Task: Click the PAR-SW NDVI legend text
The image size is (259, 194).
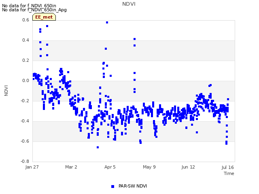Action: [x=133, y=186]
